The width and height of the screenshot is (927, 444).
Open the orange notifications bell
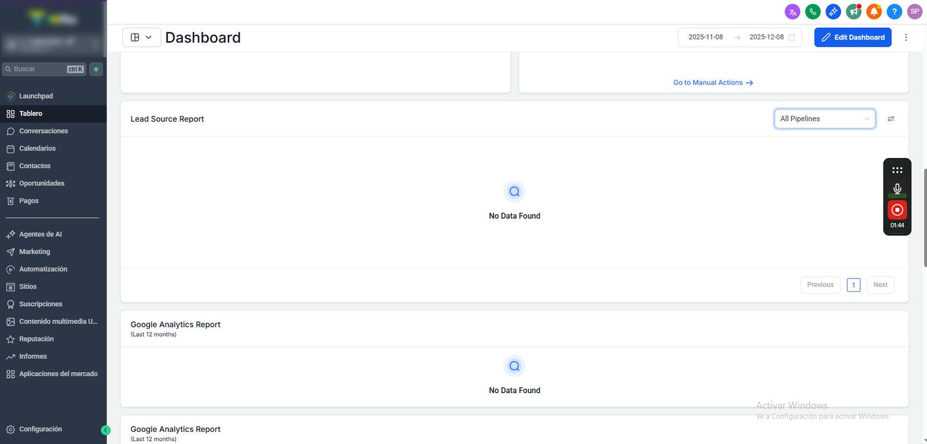coord(874,12)
